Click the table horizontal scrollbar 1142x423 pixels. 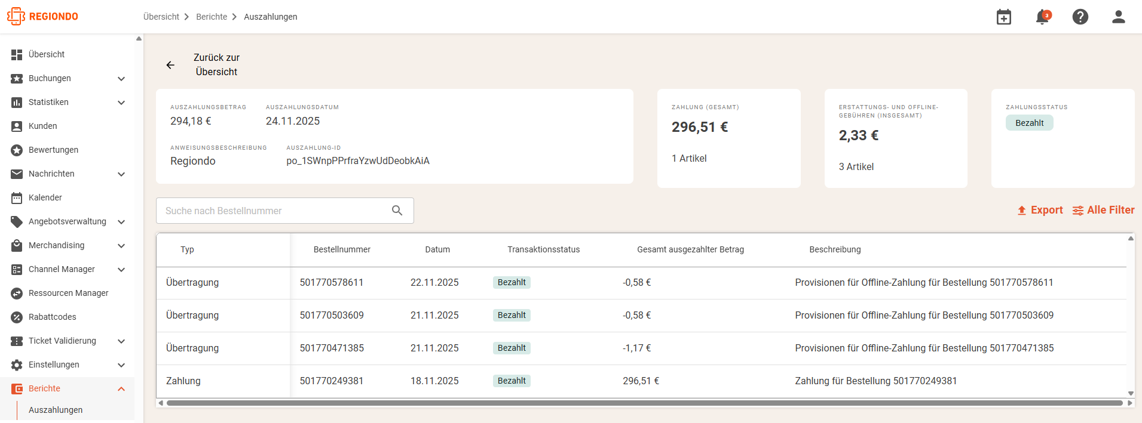[644, 403]
